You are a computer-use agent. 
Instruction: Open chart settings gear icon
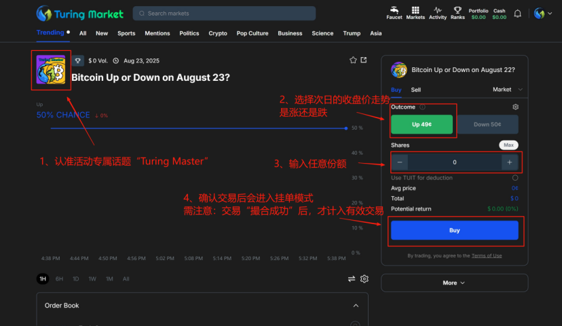[364, 279]
